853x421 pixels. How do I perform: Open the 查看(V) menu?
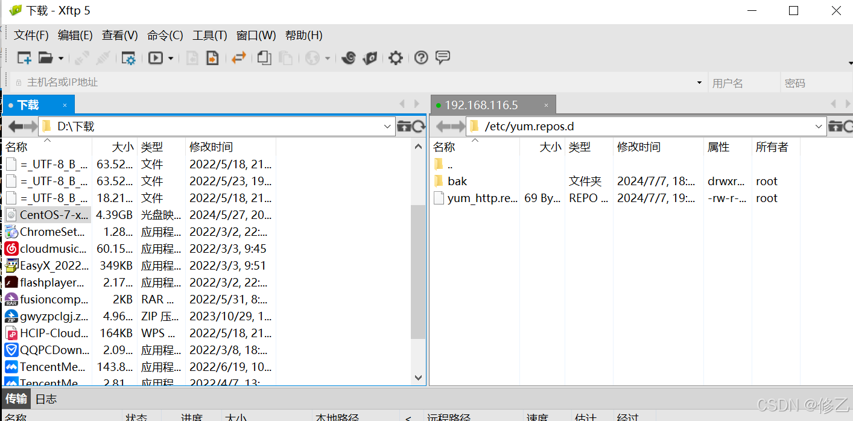[120, 36]
